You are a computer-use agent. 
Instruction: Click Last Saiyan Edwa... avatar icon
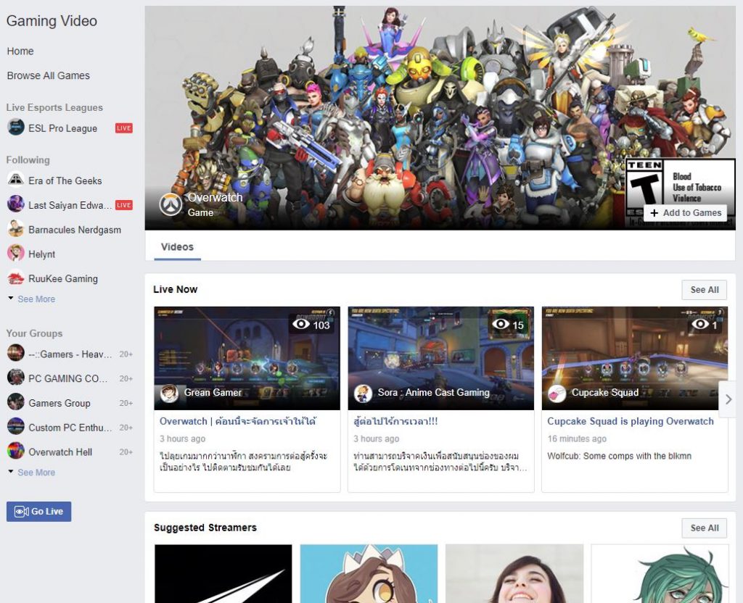[16, 204]
